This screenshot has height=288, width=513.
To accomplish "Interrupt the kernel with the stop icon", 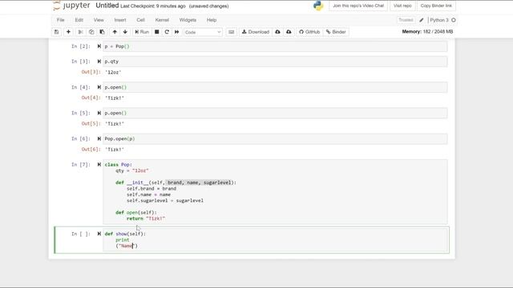I will [x=157, y=32].
